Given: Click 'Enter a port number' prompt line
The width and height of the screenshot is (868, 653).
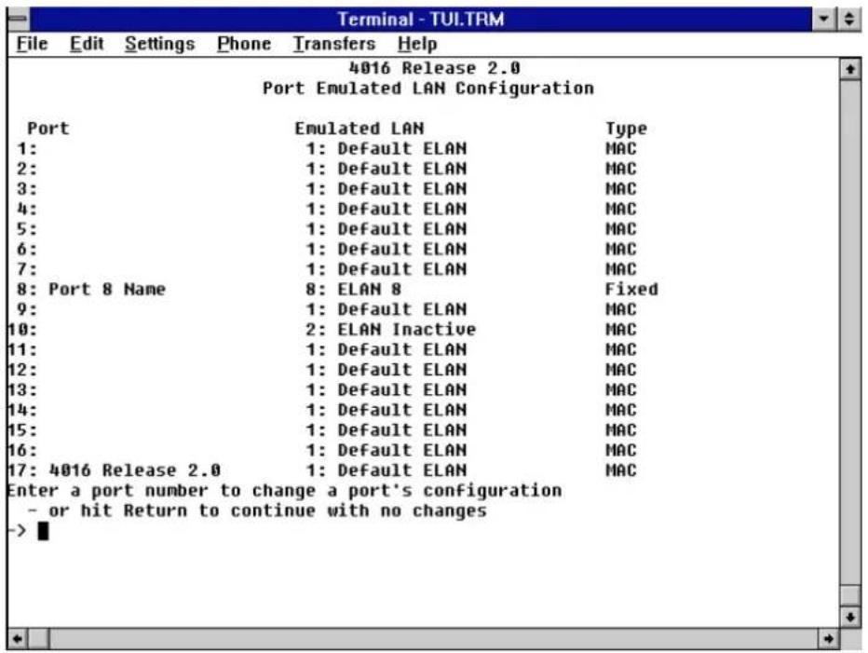Looking at the screenshot, I should [285, 491].
